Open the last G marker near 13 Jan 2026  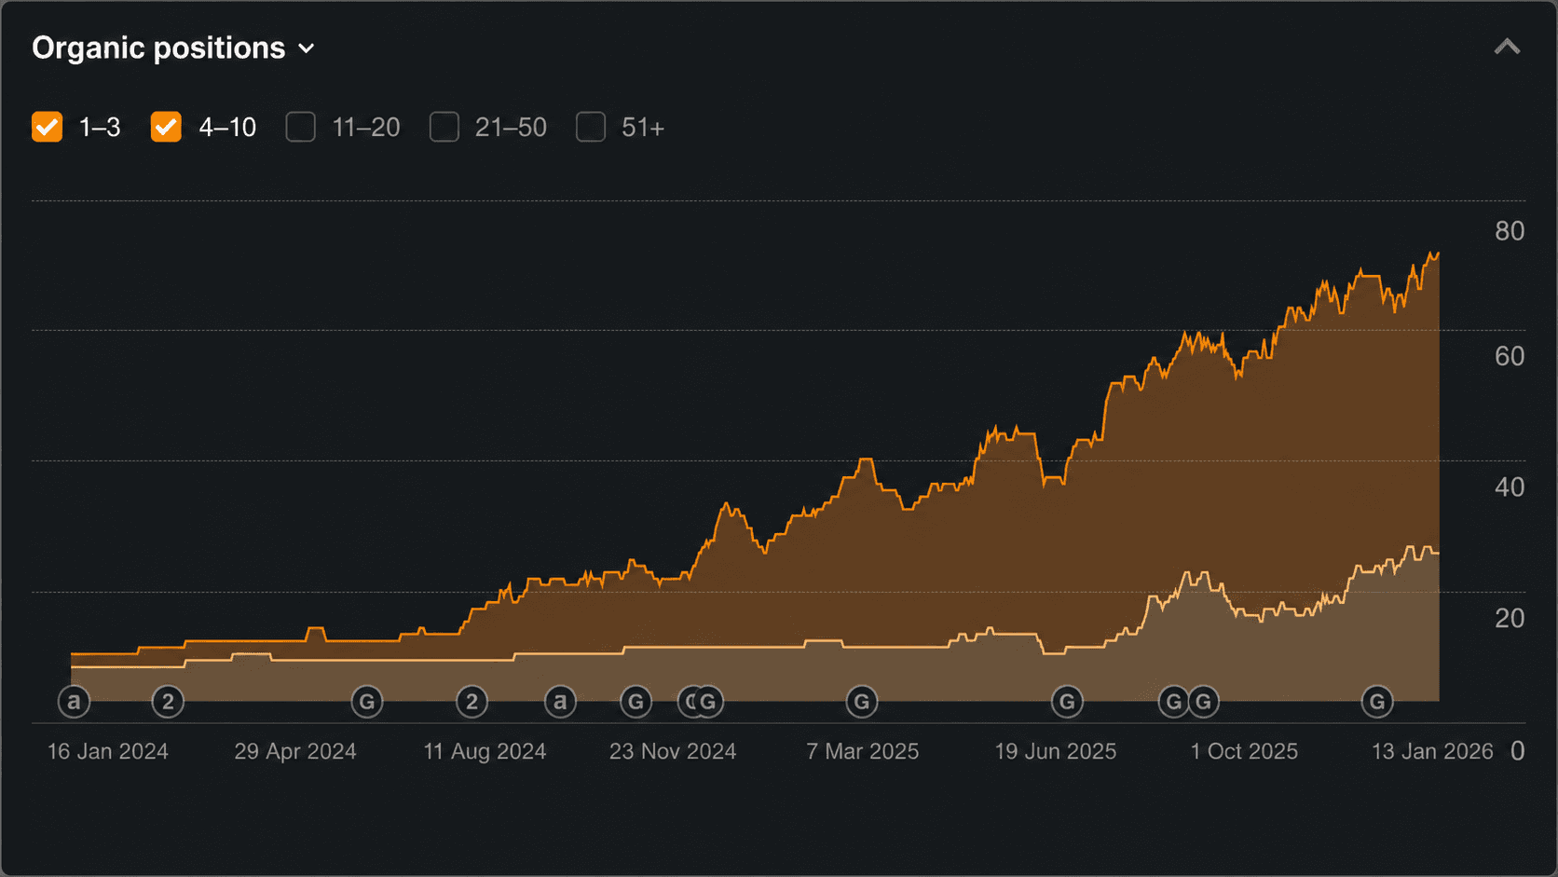1377,702
